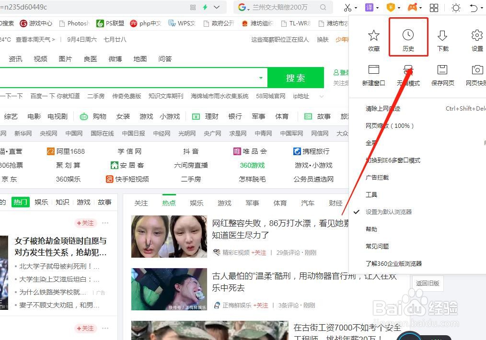Expand the translate icon's dropdown arrow
486x340 pixels.
tap(377, 8)
